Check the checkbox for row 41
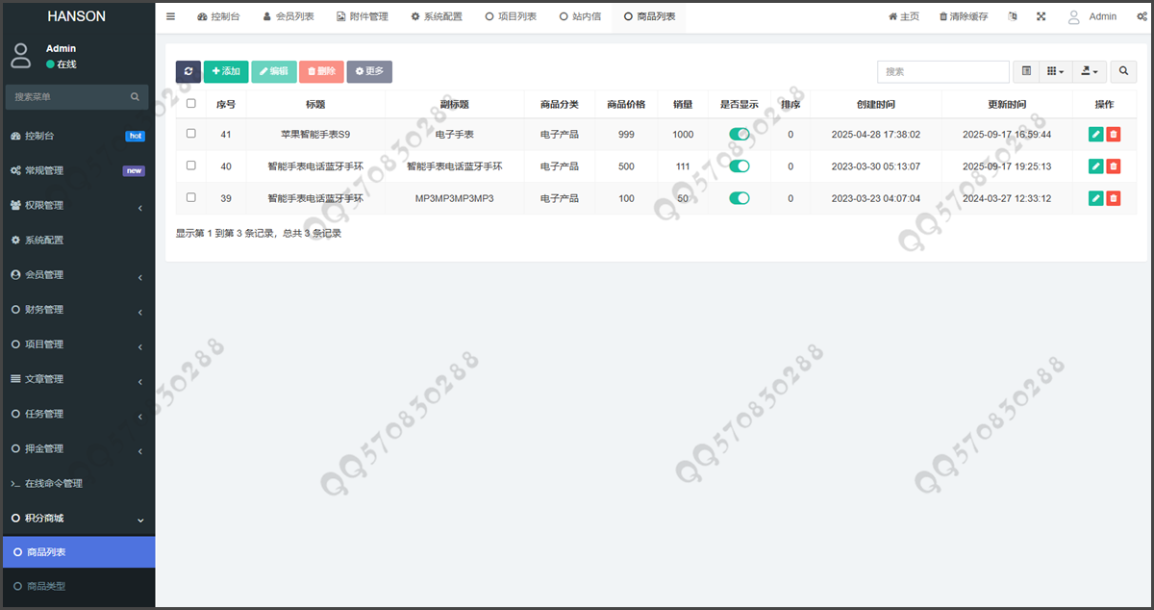 point(191,134)
